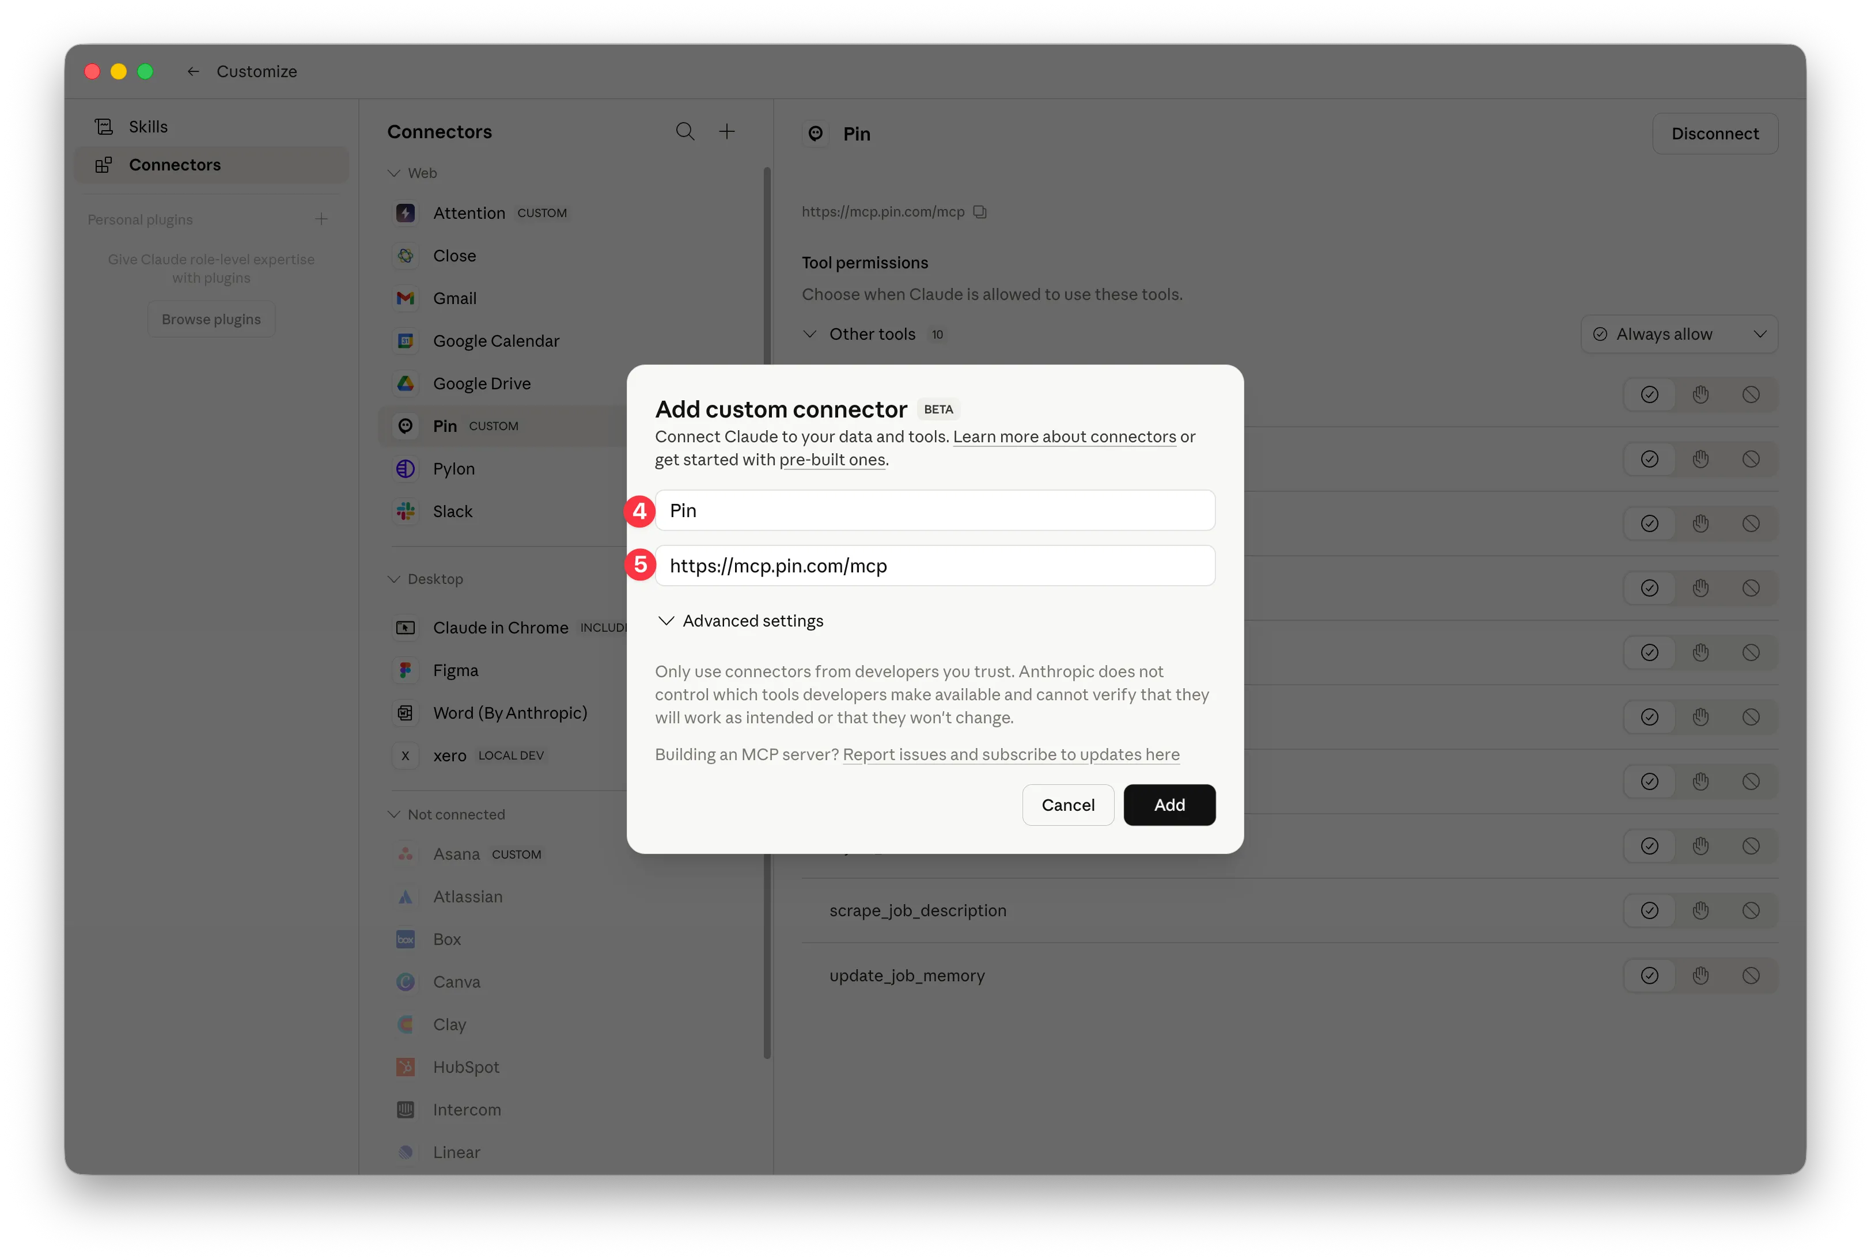This screenshot has height=1260, width=1871.
Task: Block the scrape_job_description tool
Action: (x=1751, y=910)
